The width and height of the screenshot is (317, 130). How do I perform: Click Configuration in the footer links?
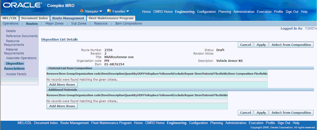[198, 123]
